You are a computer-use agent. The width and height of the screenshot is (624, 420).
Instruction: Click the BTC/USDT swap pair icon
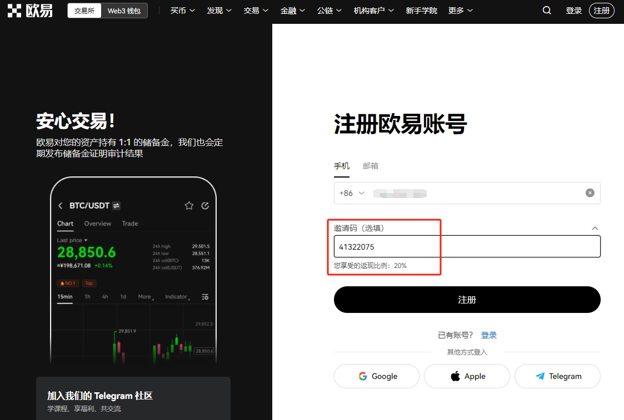pyautogui.click(x=116, y=205)
